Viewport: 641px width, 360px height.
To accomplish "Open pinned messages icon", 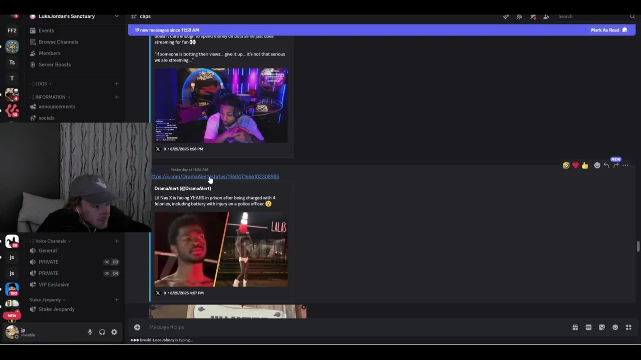I will pos(533,16).
